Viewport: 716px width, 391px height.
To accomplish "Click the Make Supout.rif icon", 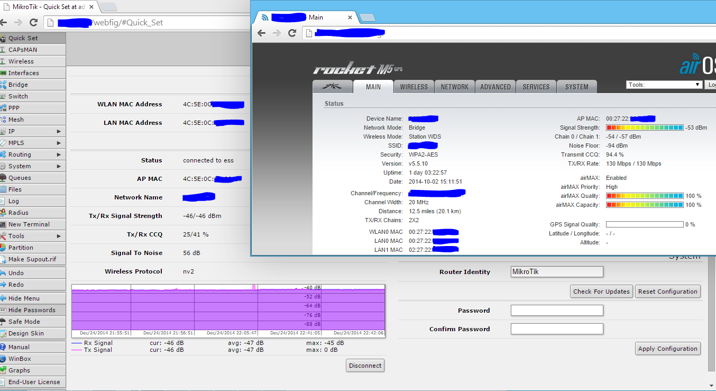I will 3,259.
